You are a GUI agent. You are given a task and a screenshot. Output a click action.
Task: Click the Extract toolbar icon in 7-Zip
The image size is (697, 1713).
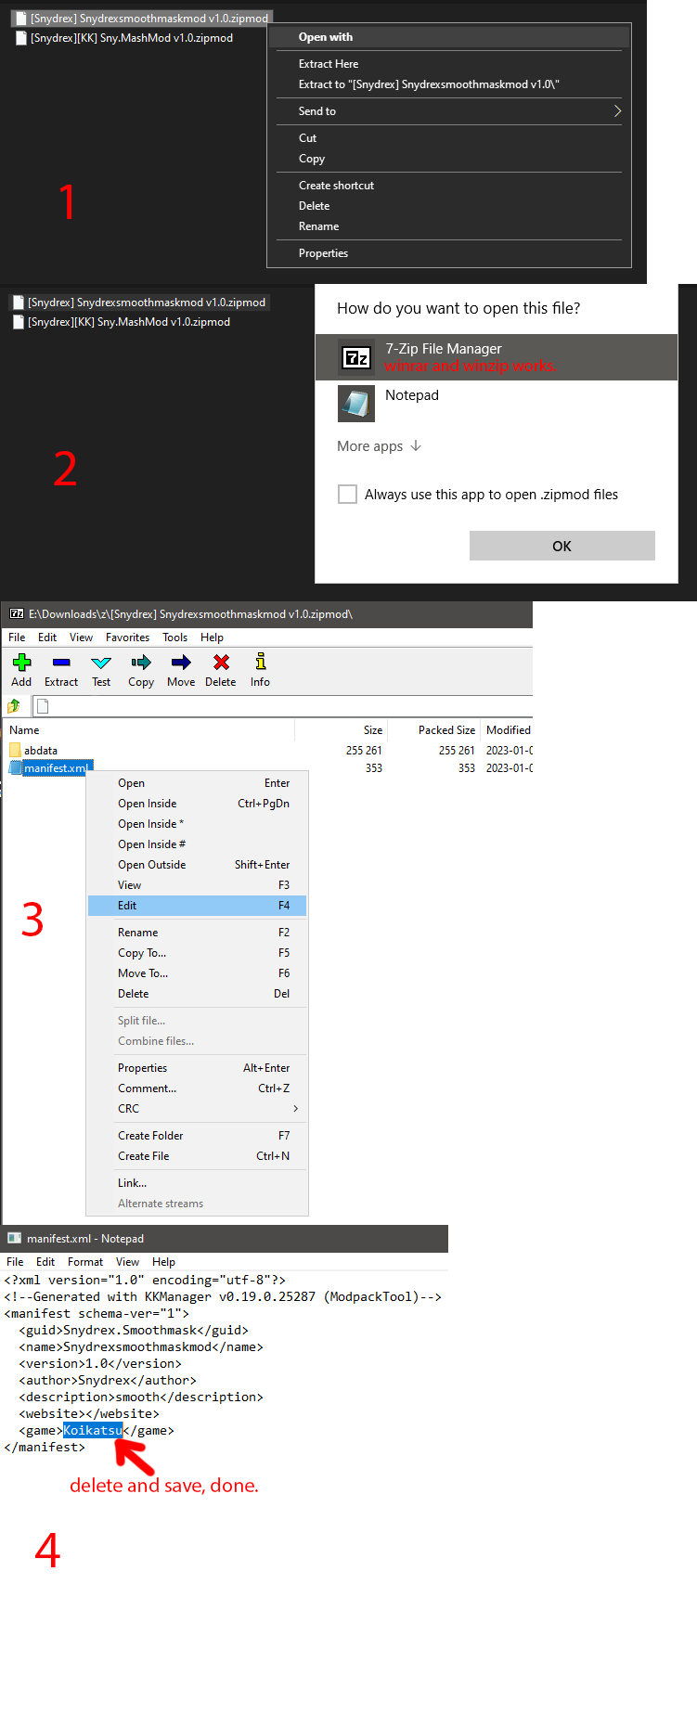pos(61,663)
